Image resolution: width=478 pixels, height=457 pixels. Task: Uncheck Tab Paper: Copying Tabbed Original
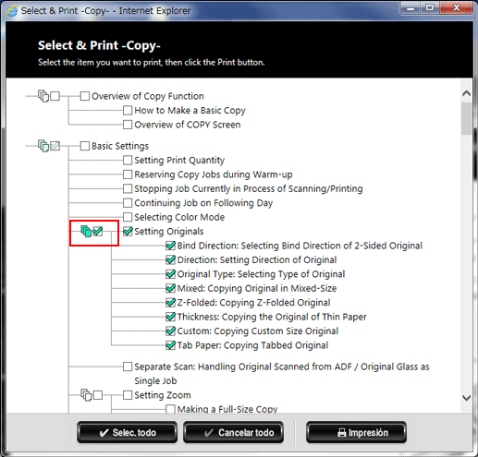pyautogui.click(x=170, y=345)
